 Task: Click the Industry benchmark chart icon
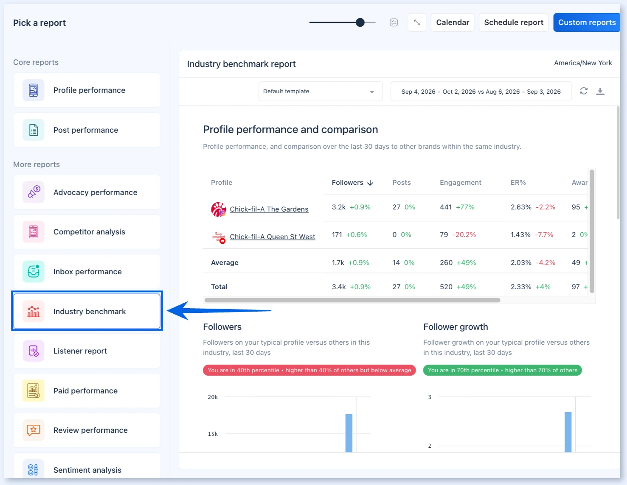pyautogui.click(x=34, y=312)
